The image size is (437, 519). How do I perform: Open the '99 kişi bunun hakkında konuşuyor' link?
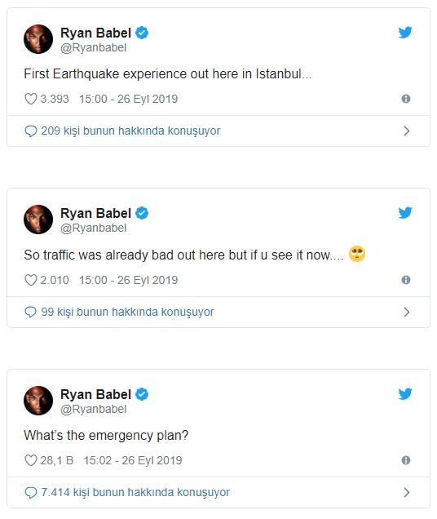(127, 312)
